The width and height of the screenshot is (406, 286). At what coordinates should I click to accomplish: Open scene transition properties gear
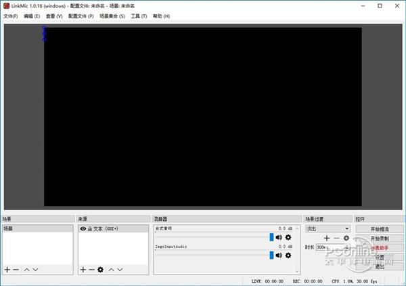(x=346, y=238)
